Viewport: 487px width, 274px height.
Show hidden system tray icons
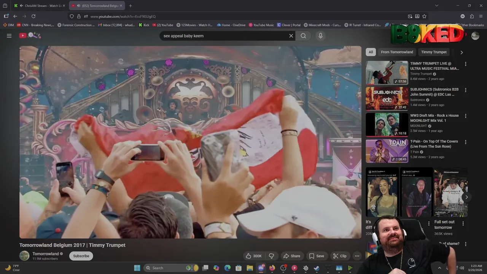[439, 268]
